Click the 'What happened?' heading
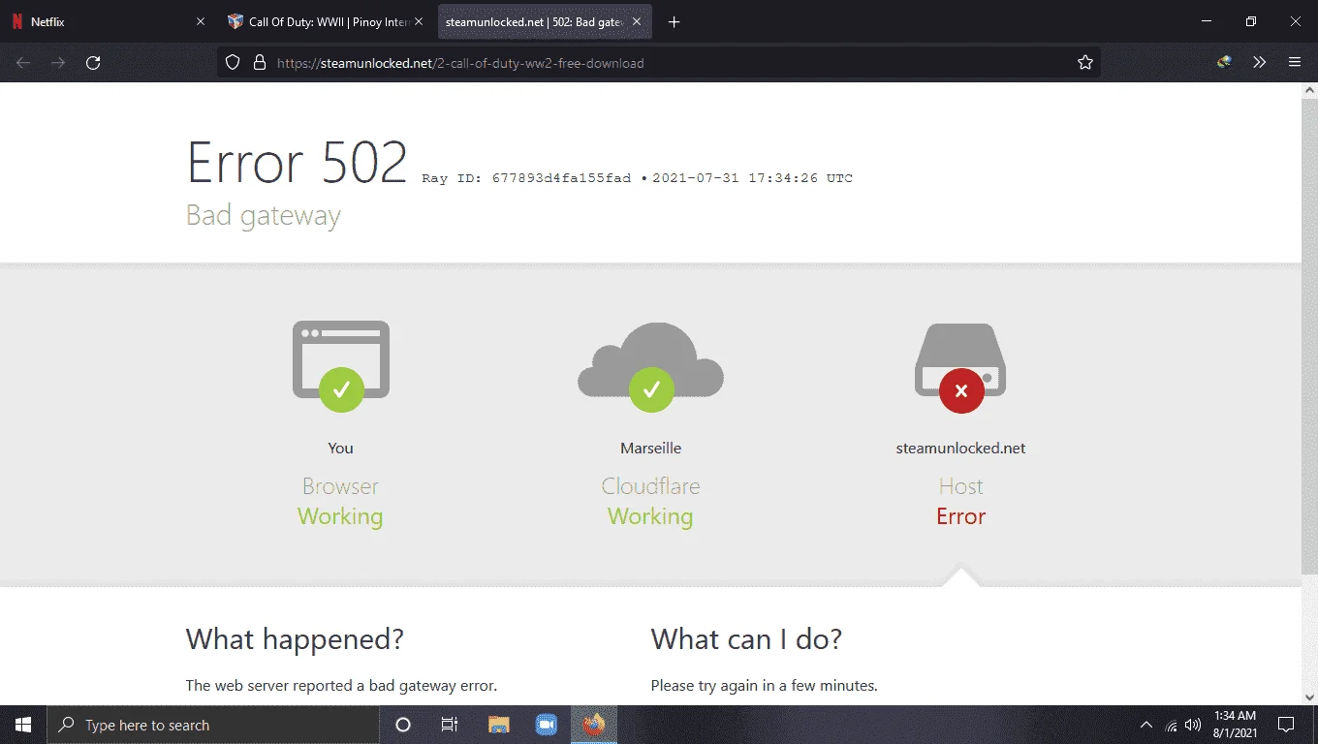The width and height of the screenshot is (1318, 744). coord(295,639)
